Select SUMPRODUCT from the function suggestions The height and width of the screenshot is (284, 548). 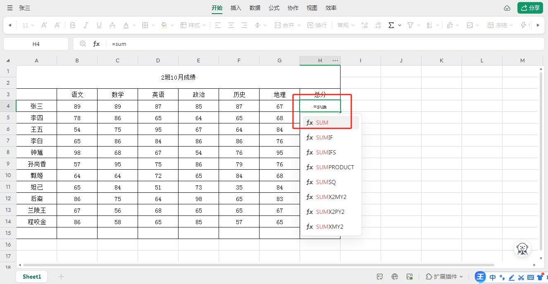point(331,167)
